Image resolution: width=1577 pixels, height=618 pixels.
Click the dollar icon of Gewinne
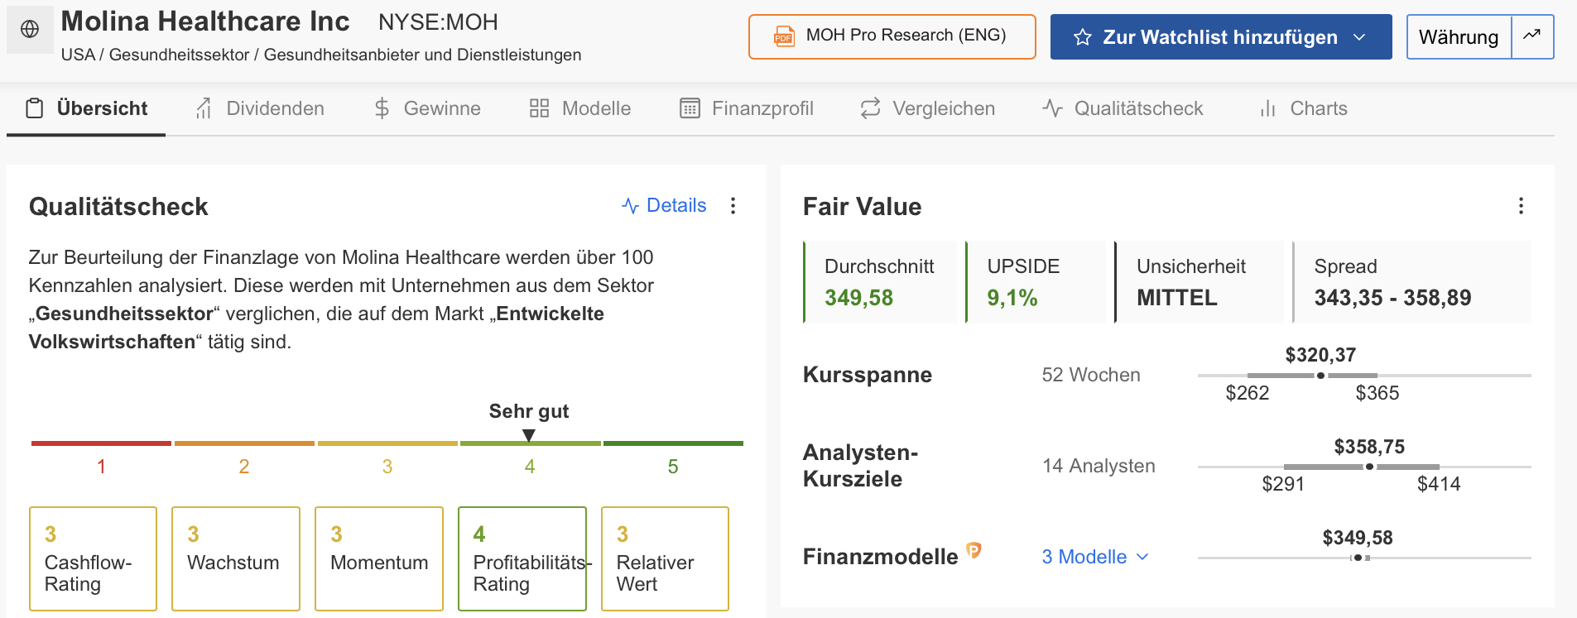pos(382,108)
